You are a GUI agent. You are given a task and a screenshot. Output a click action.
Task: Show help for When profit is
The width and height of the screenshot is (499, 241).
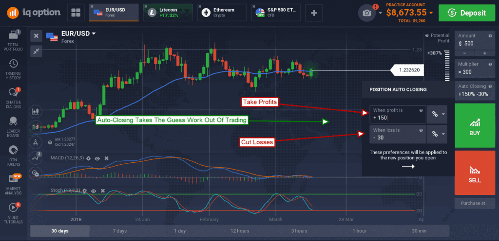click(421, 110)
